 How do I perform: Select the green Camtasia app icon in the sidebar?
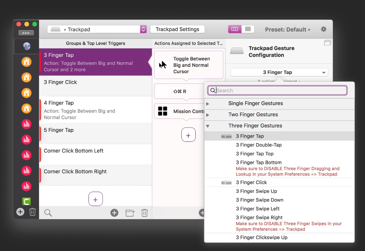click(x=27, y=202)
